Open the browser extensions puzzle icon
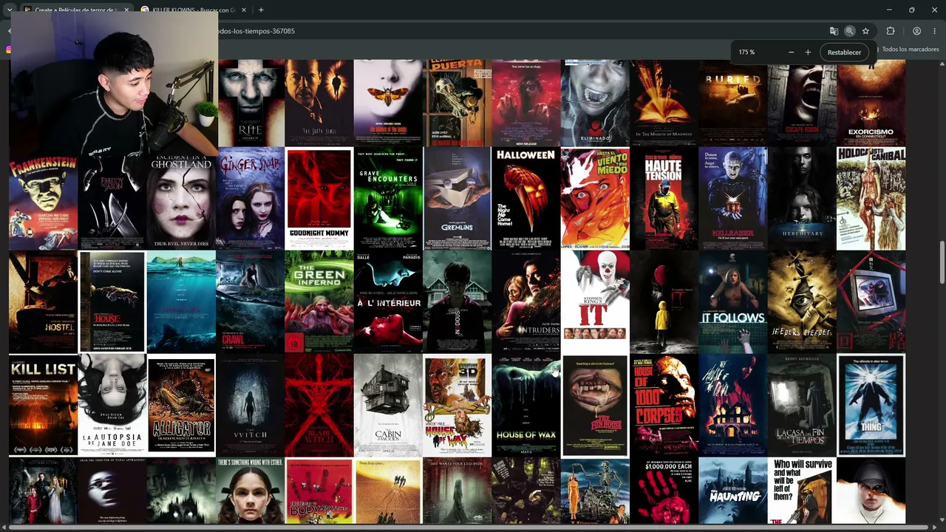Screen dimensions: 946x532 (891, 31)
